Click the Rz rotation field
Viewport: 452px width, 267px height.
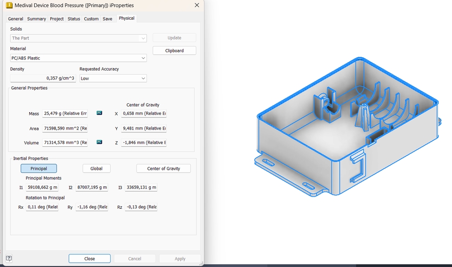point(141,206)
